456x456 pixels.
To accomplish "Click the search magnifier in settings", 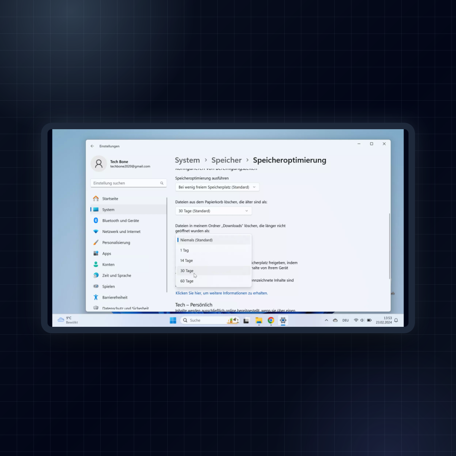I will pos(162,183).
